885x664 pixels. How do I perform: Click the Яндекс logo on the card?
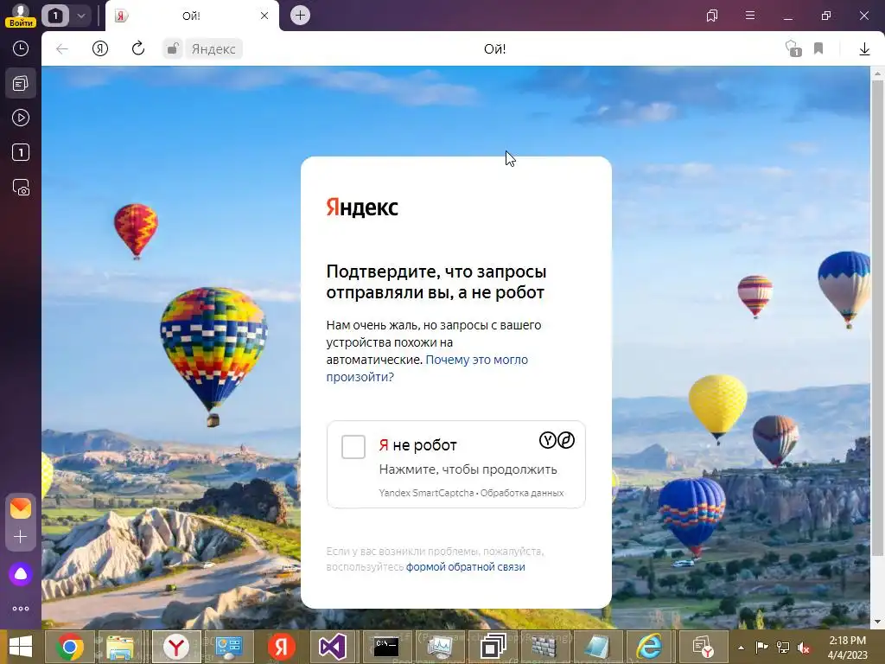coord(362,207)
